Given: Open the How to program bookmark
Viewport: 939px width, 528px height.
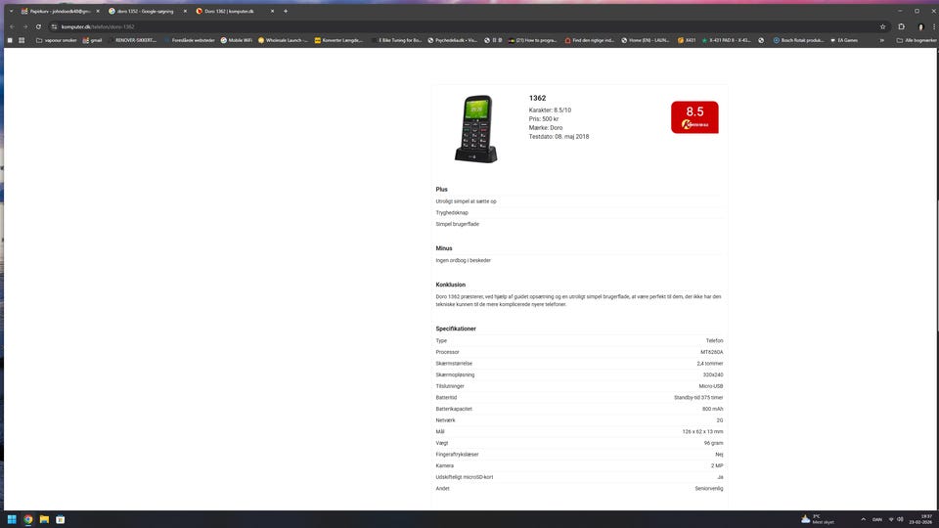Looking at the screenshot, I should 532,41.
